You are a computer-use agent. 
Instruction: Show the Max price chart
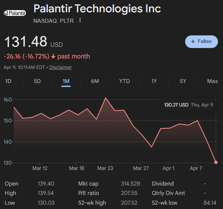213,81
